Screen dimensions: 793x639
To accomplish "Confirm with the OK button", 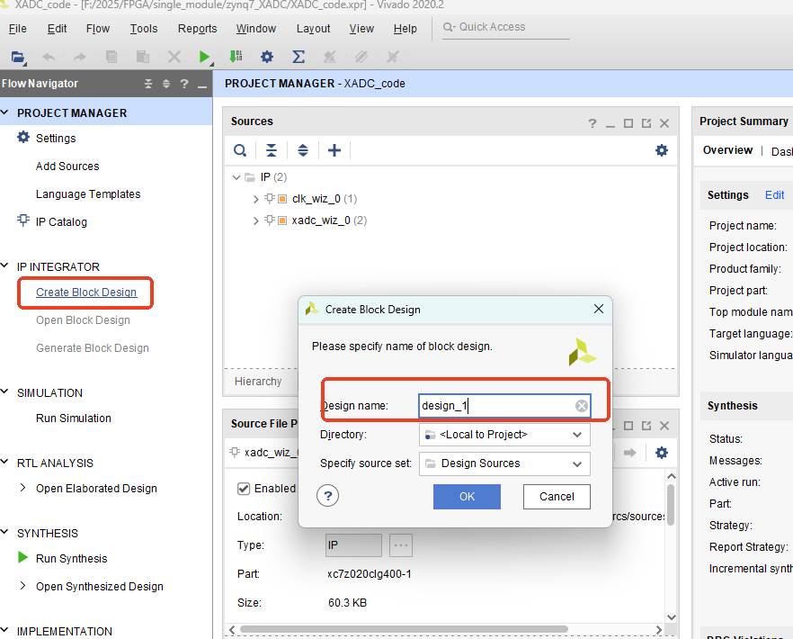I will click(467, 497).
